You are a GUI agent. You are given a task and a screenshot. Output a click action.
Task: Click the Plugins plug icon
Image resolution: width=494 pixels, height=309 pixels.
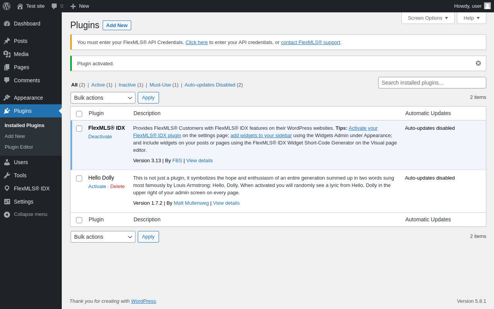click(x=7, y=111)
